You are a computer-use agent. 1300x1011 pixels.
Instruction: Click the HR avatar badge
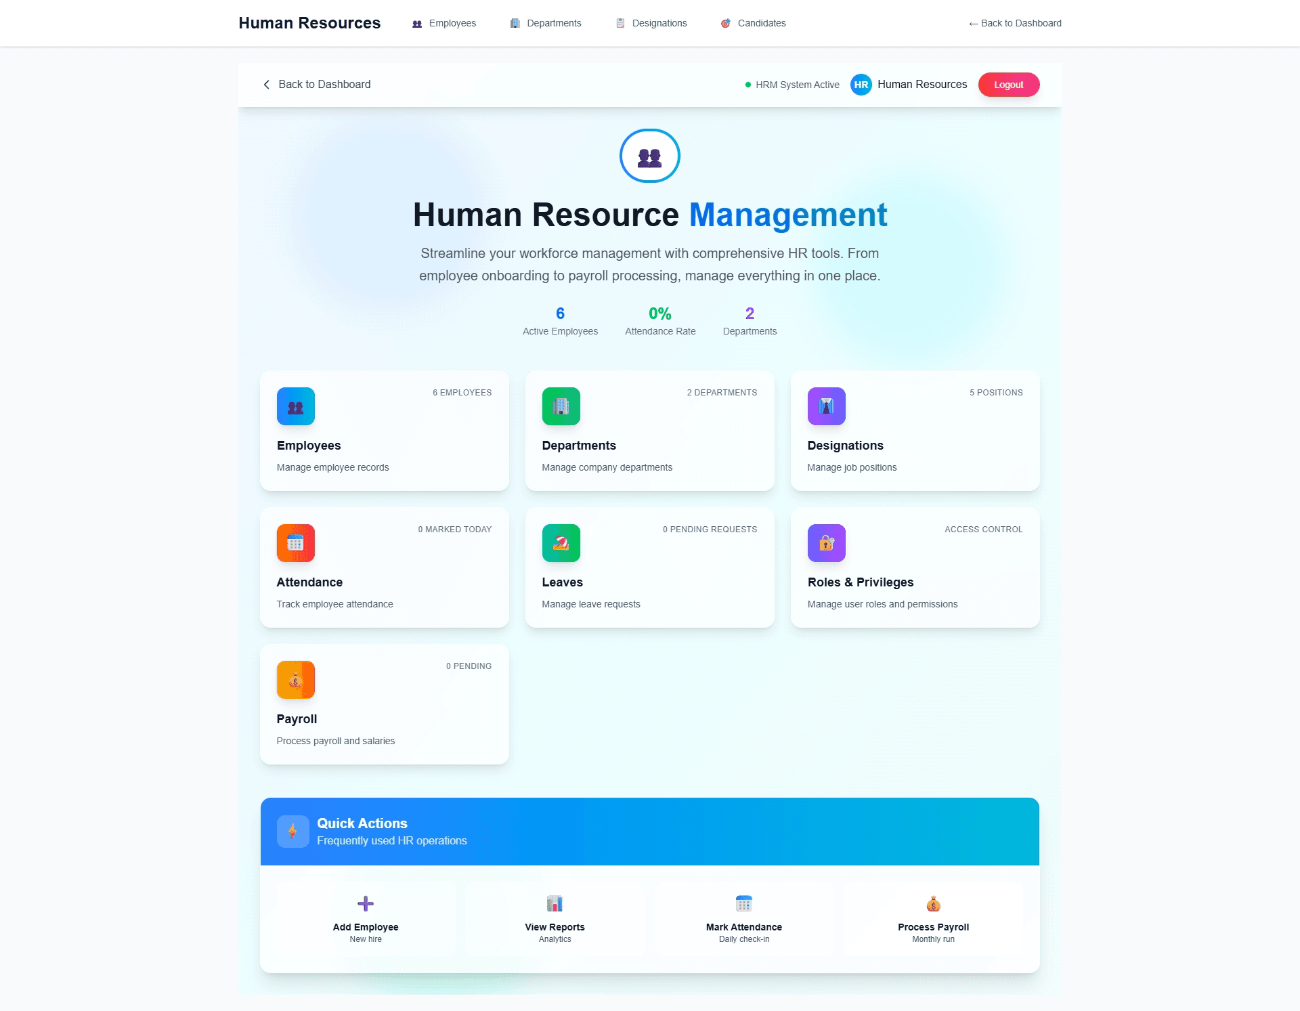pyautogui.click(x=861, y=85)
